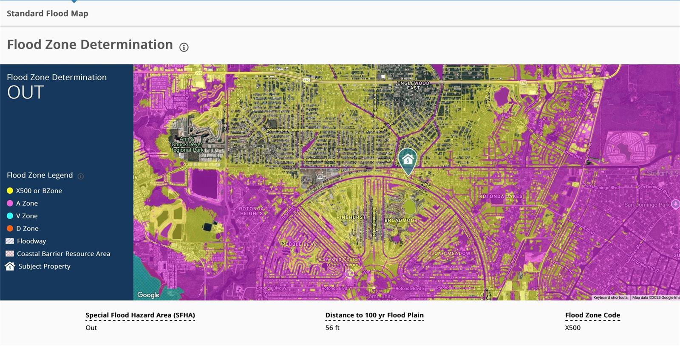Screen dimensions: 680x346
Task: Click the 'Flood Zone Legend' sidebar heading
Action: 40,175
